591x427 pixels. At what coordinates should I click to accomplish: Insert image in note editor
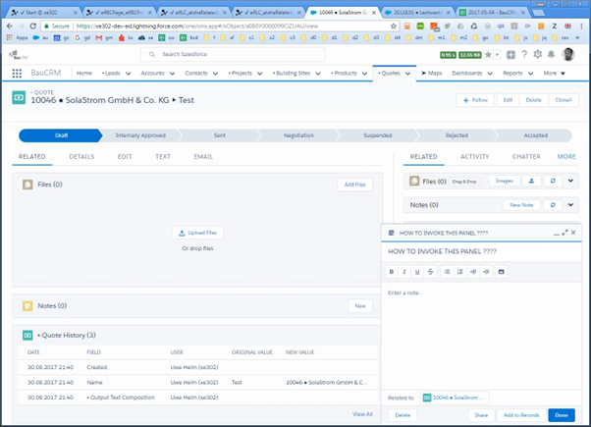501,271
